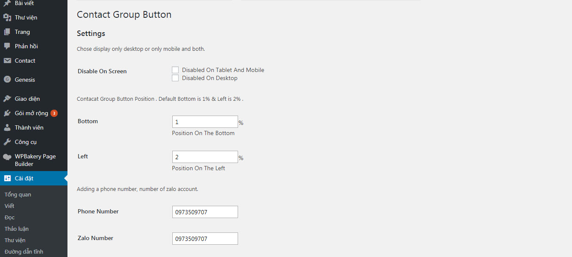Open the Công cụ wrench icon
This screenshot has height=257, width=572.
tap(7, 142)
